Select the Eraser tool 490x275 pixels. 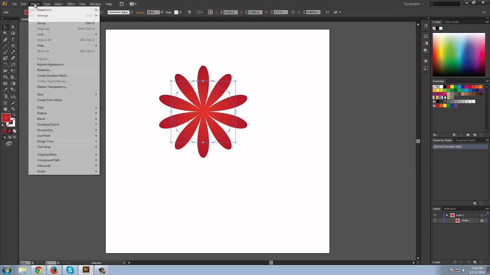click(x=13, y=58)
